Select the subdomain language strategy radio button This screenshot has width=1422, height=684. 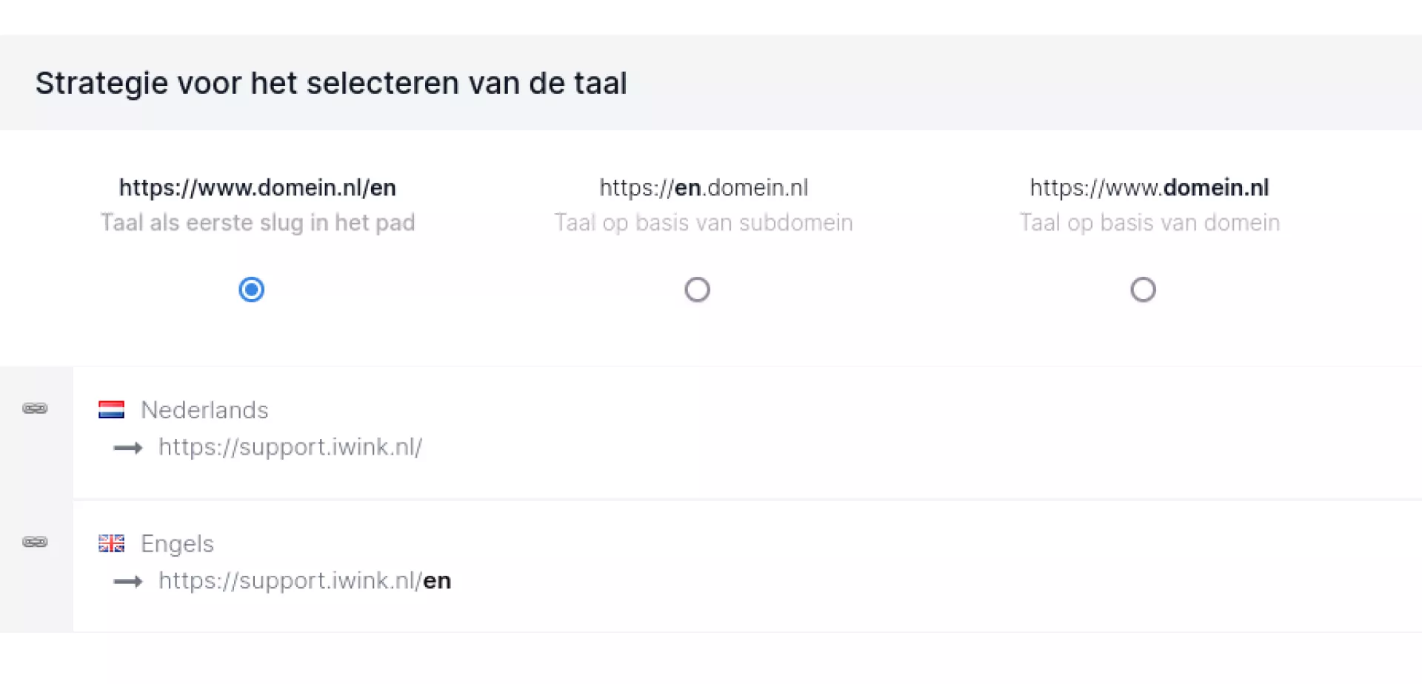pos(697,289)
